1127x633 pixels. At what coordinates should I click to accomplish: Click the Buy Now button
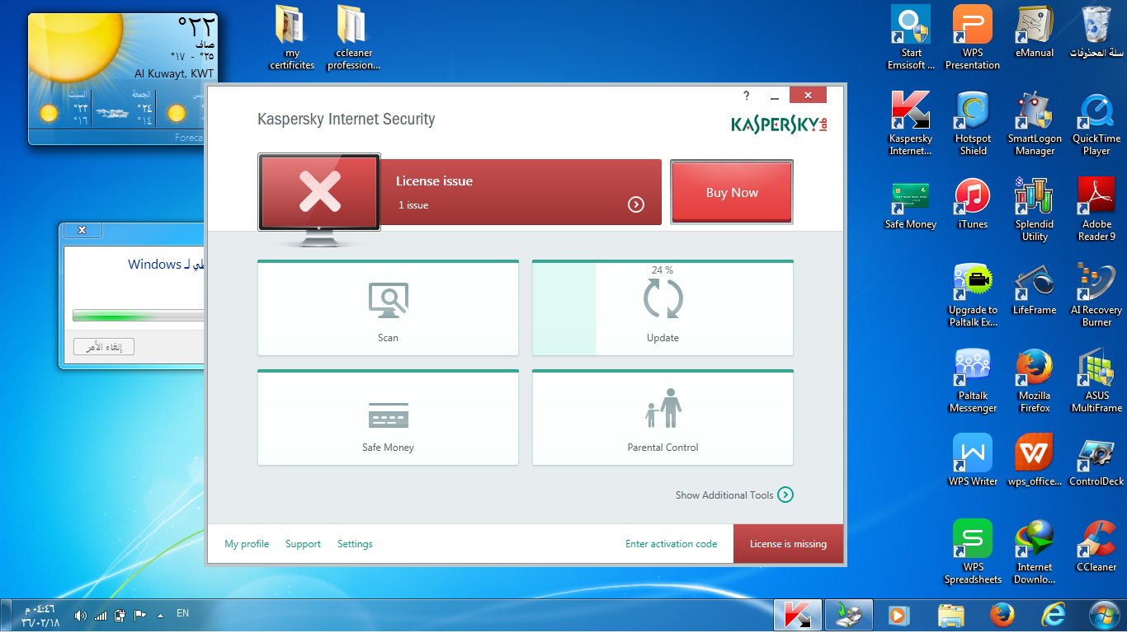[732, 192]
